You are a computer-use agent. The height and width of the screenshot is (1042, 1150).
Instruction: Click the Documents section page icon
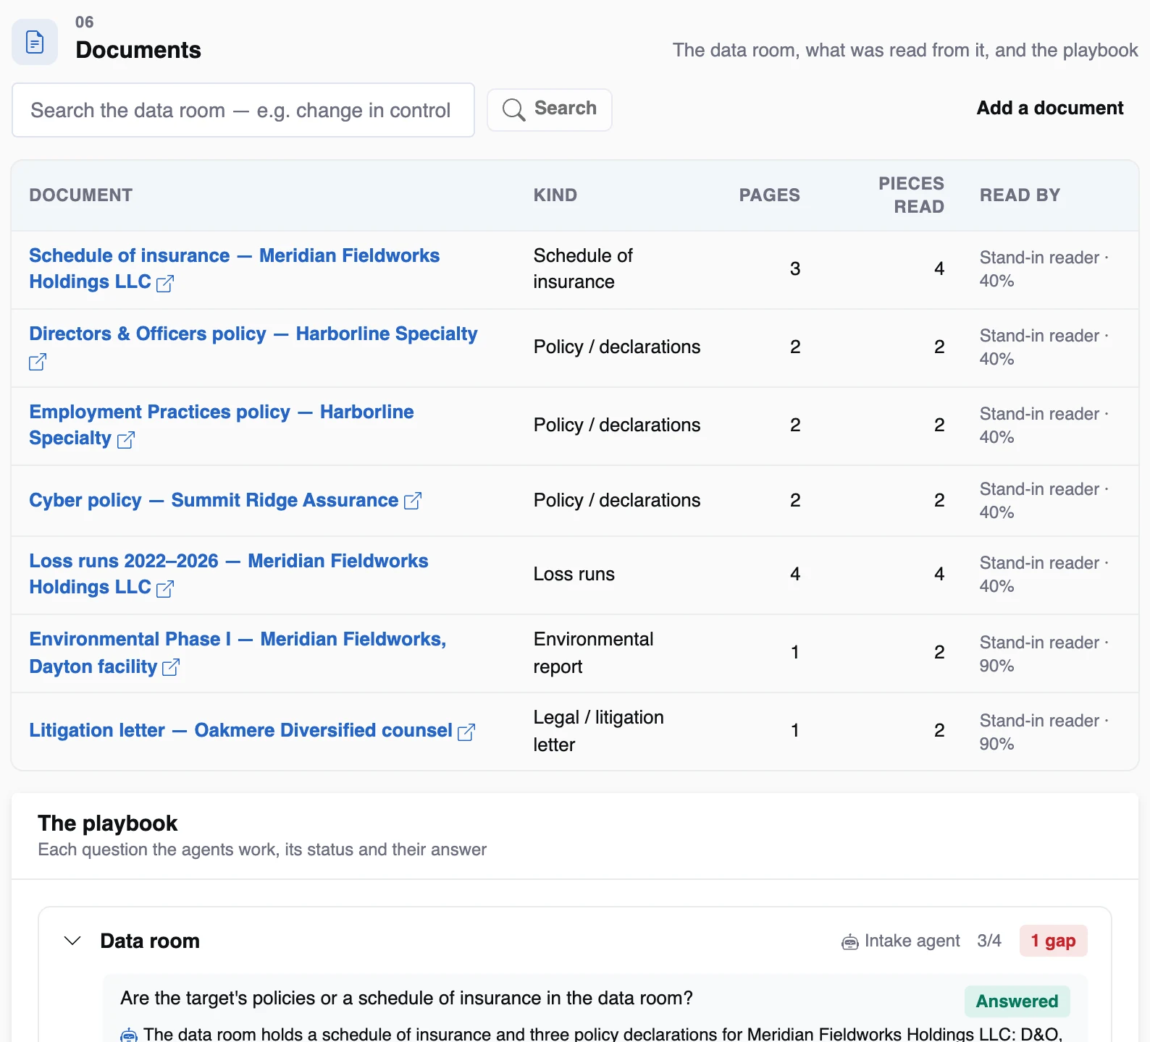point(35,42)
